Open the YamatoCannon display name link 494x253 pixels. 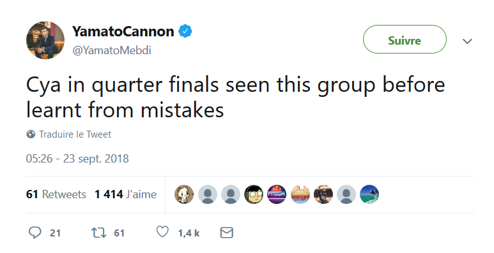[123, 31]
